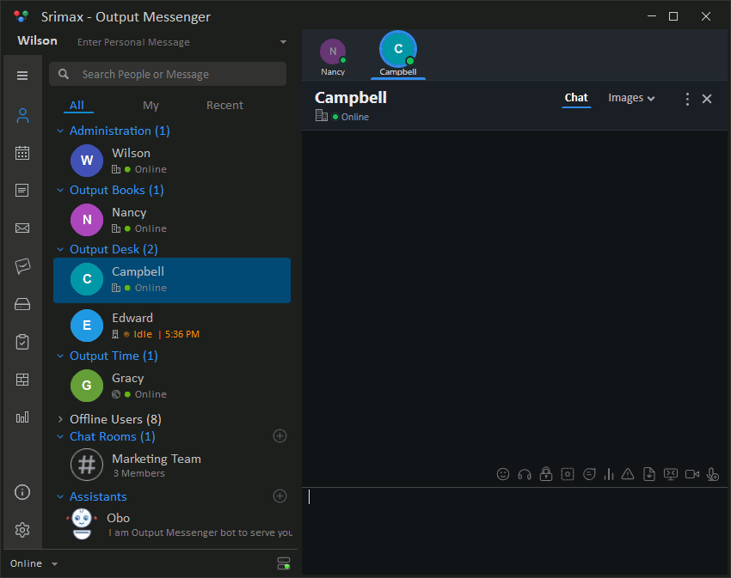Switch to the All contacts tab
This screenshot has width=731, height=578.
(x=77, y=106)
